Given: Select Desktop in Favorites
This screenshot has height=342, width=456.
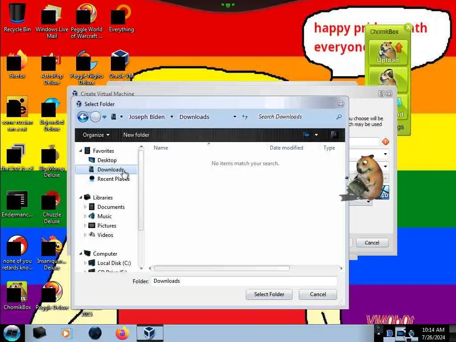Looking at the screenshot, I should 107,160.
